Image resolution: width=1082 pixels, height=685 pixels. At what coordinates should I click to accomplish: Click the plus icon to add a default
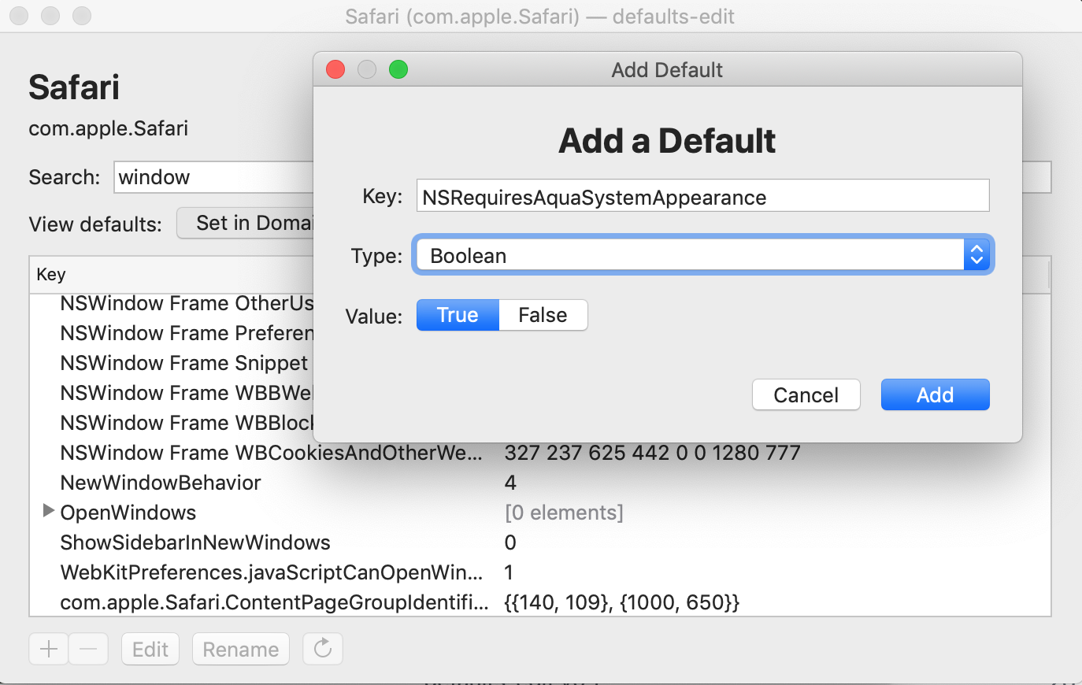(49, 649)
